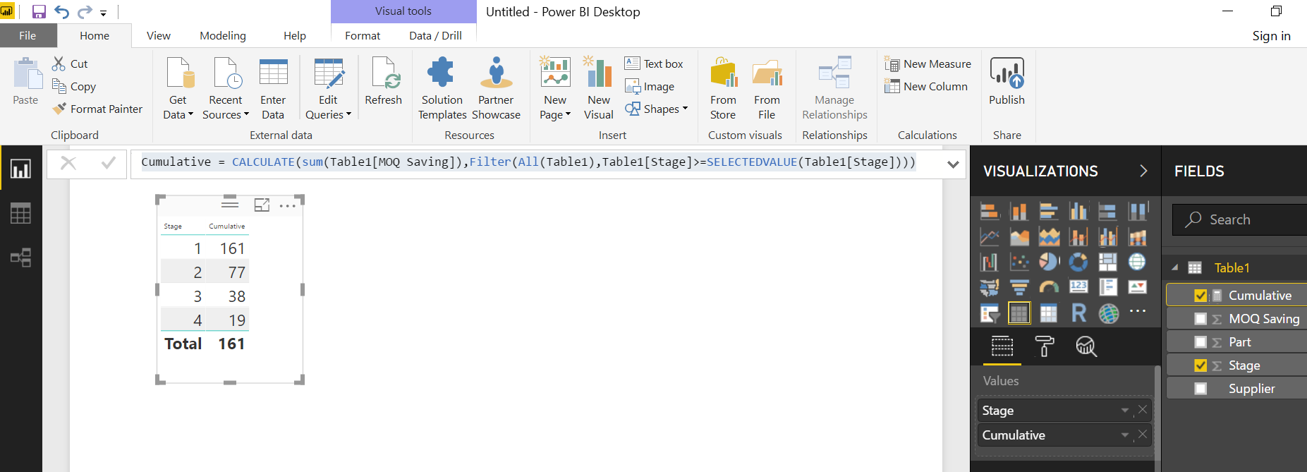Select the clustered column chart visualization
1307x472 pixels.
click(x=1078, y=211)
